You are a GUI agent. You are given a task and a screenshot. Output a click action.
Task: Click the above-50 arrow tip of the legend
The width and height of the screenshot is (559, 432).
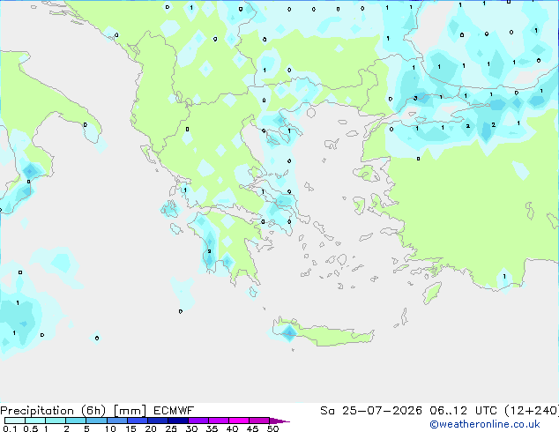point(279,421)
